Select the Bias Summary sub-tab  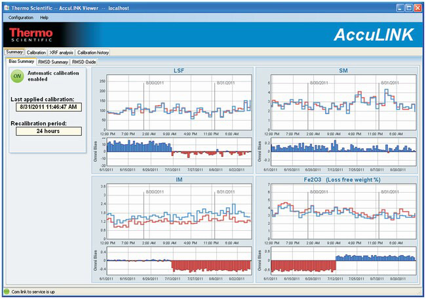pos(21,62)
